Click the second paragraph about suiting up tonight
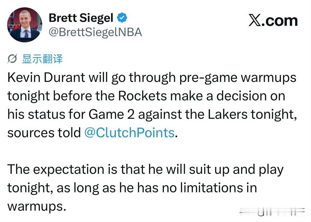Image resolution: width=311 pixels, height=222 pixels. click(145, 188)
